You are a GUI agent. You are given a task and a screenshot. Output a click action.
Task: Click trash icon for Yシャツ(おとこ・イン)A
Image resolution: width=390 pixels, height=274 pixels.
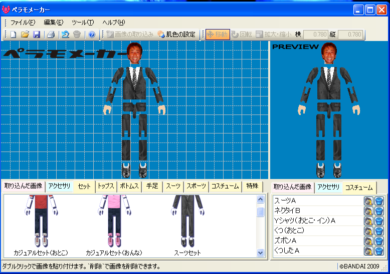[x=379, y=220]
